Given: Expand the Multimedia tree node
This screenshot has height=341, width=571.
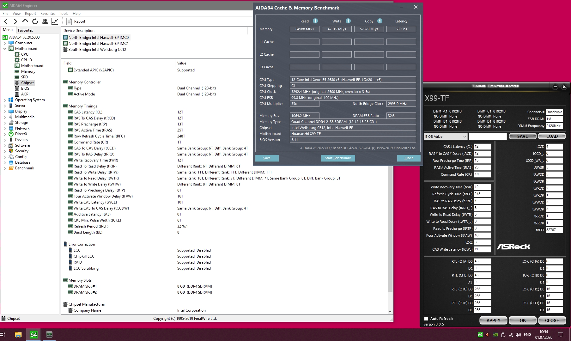Looking at the screenshot, I should 5,117.
